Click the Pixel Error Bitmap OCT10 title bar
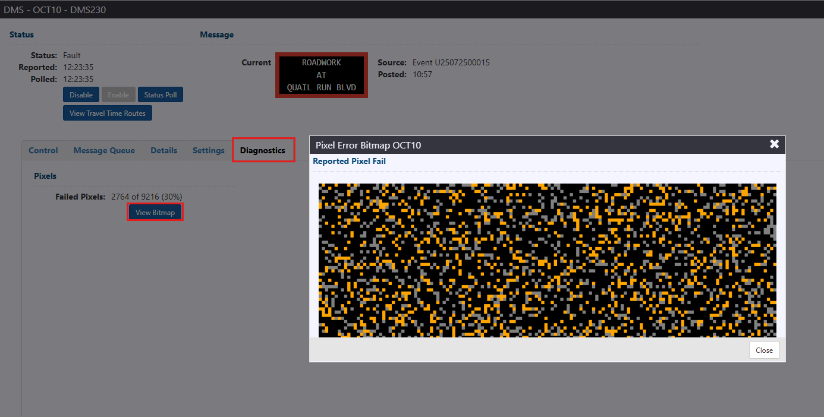 [x=476, y=145]
